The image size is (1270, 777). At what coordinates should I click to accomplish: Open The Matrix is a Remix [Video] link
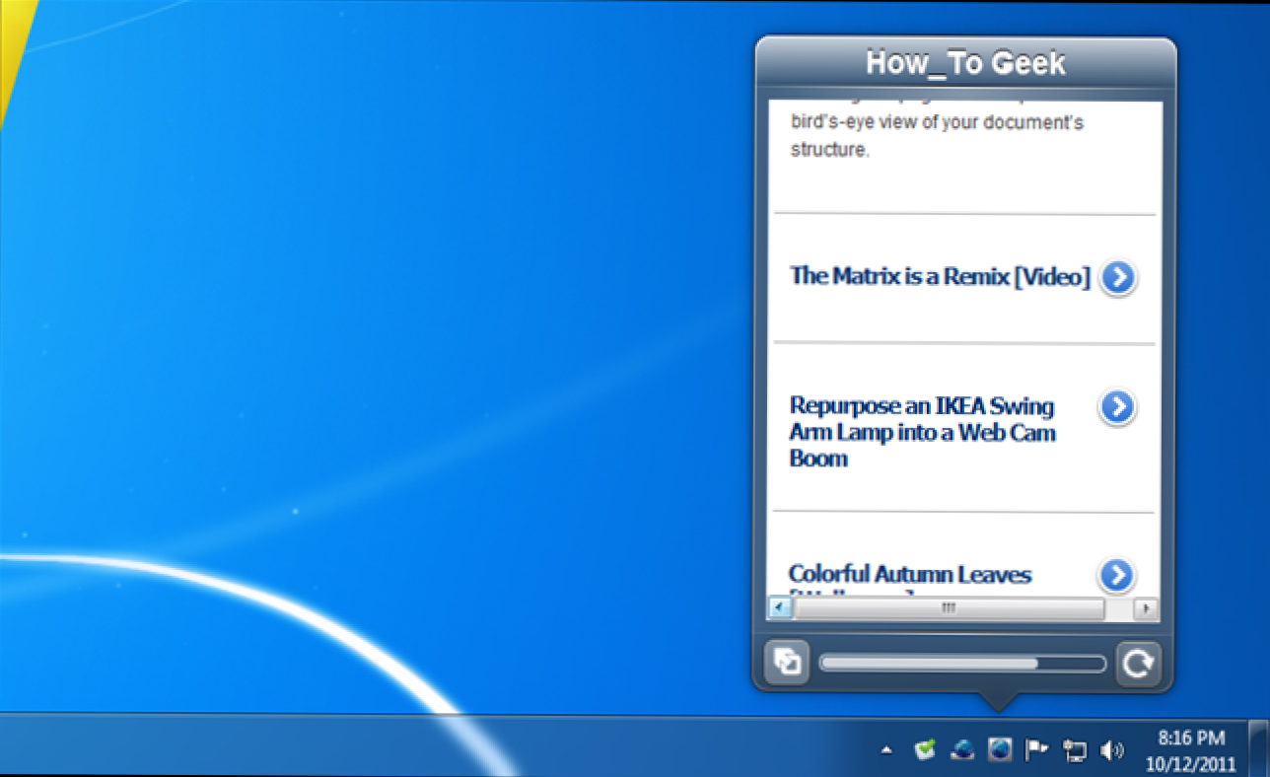point(940,276)
